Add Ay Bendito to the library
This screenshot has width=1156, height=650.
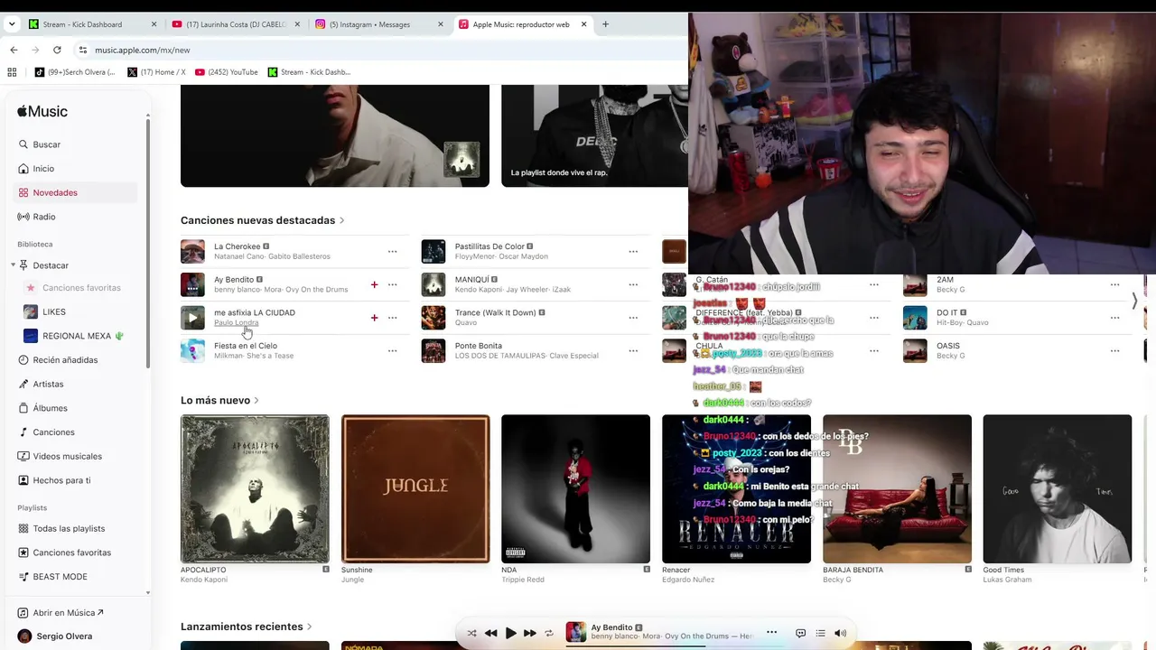374,284
